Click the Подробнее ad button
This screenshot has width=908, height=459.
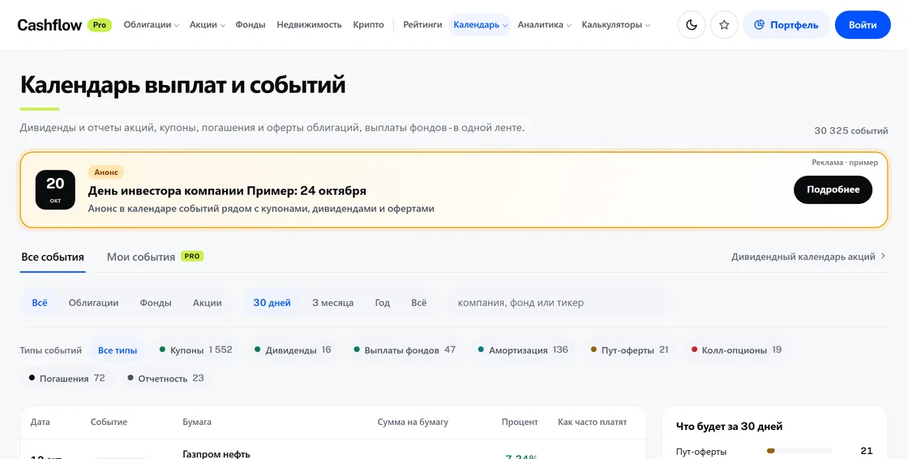833,189
